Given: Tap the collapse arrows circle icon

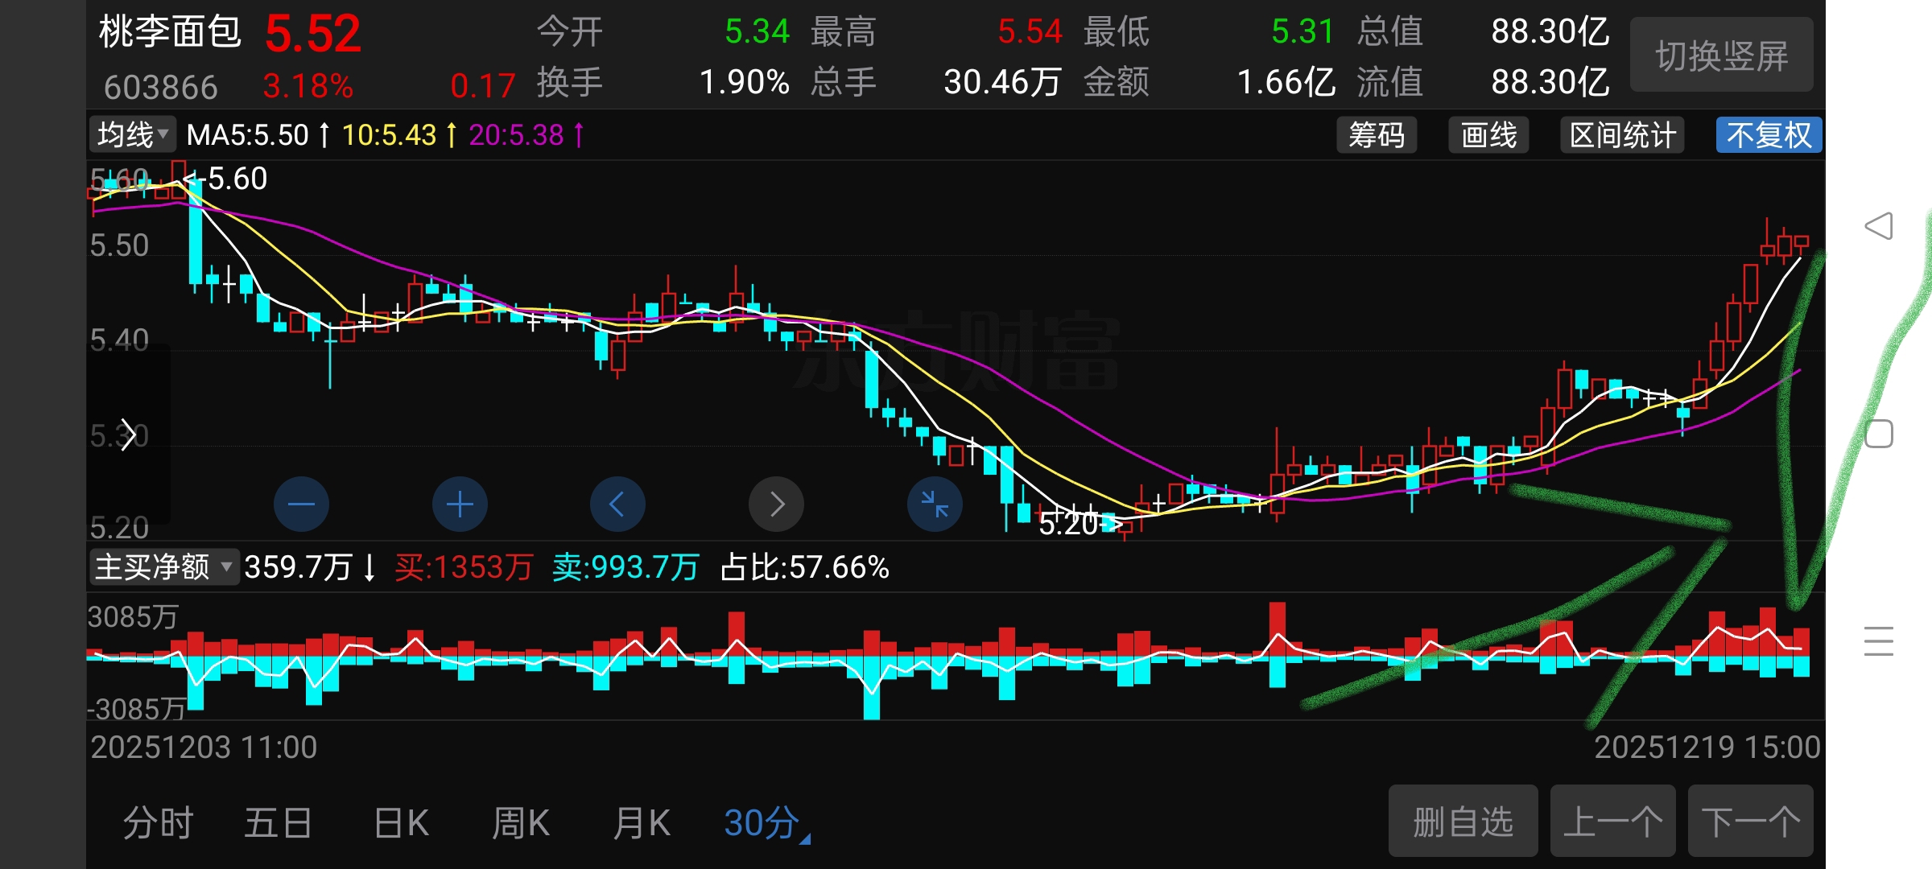Looking at the screenshot, I should pos(935,505).
